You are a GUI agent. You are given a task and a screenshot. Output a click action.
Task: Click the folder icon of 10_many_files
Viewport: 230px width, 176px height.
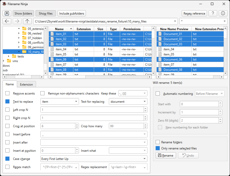tap(24, 52)
